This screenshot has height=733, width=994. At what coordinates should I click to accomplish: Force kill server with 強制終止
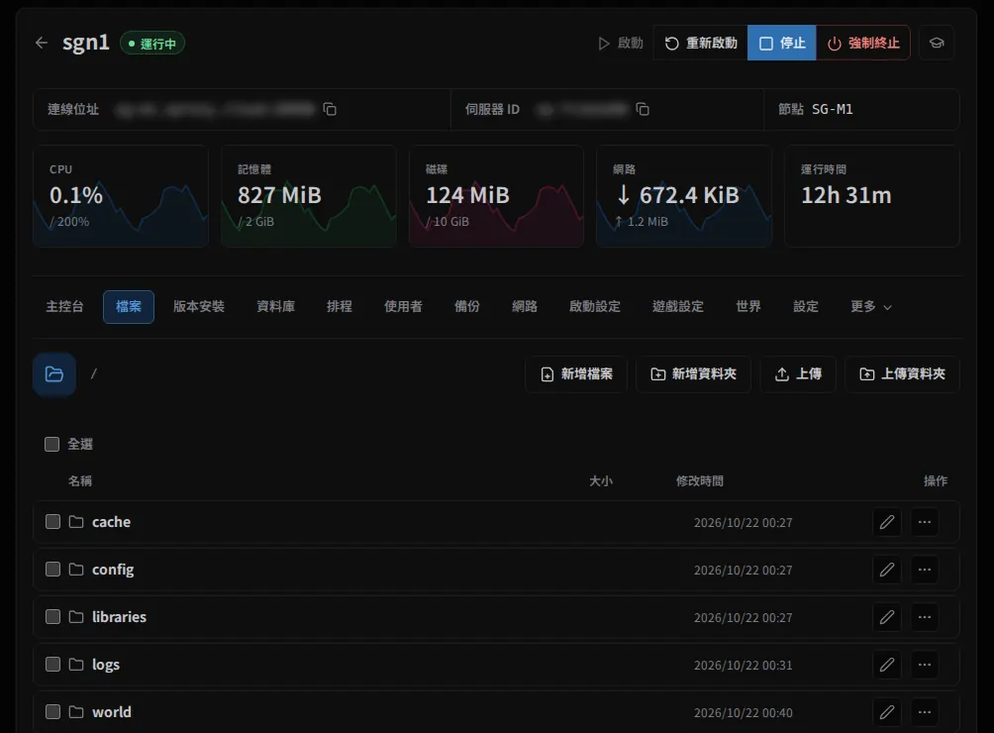coord(862,44)
